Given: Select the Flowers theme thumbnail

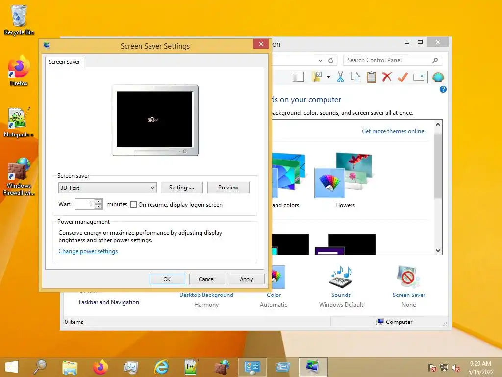Looking at the screenshot, I should pyautogui.click(x=345, y=176).
